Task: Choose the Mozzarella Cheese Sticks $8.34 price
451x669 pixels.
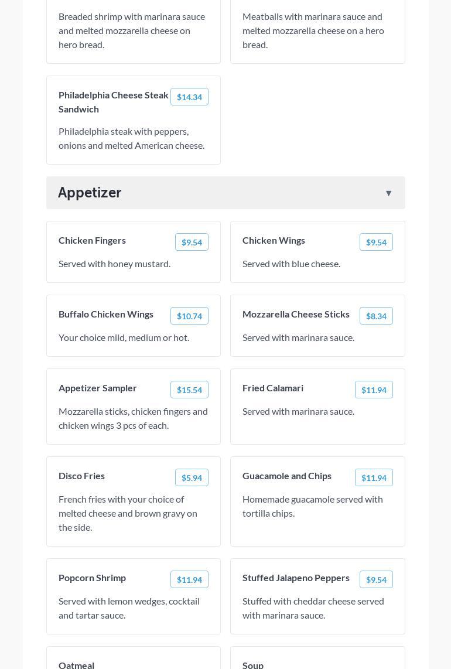Action: 376,316
